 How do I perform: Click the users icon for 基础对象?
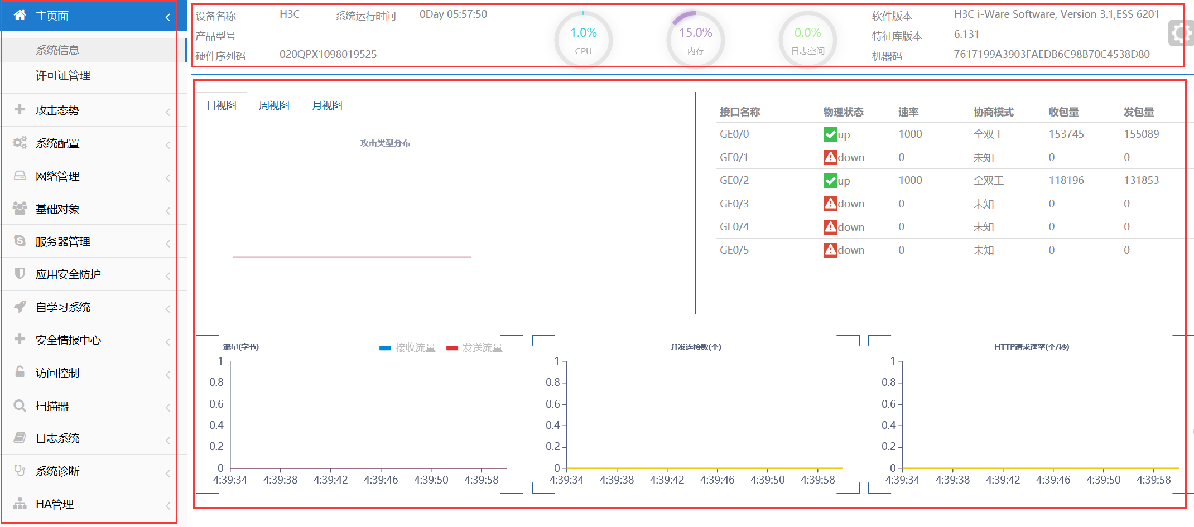pyautogui.click(x=20, y=208)
